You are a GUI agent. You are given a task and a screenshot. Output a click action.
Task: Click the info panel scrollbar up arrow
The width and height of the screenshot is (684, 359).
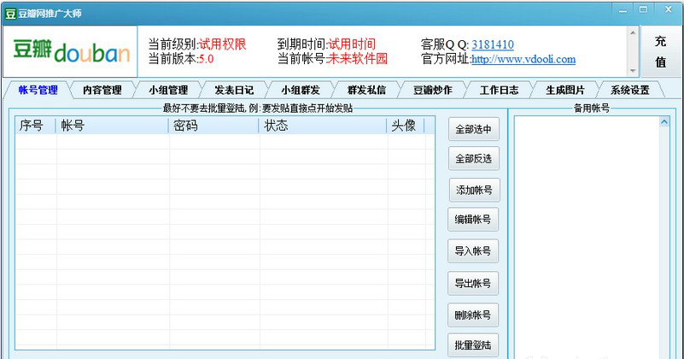(633, 32)
